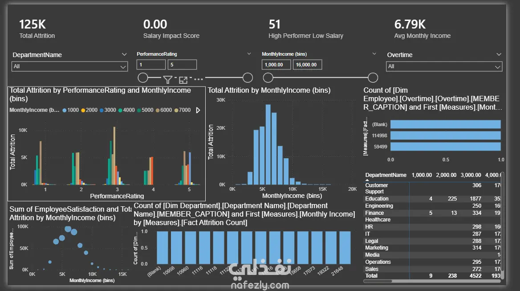Click the 51 High Performer Low Salary card

[306, 29]
